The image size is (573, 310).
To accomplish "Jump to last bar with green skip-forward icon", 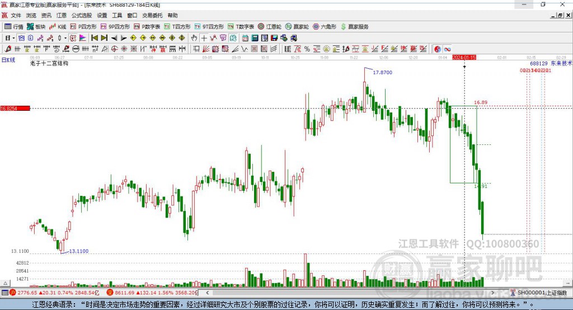I will click(x=104, y=38).
